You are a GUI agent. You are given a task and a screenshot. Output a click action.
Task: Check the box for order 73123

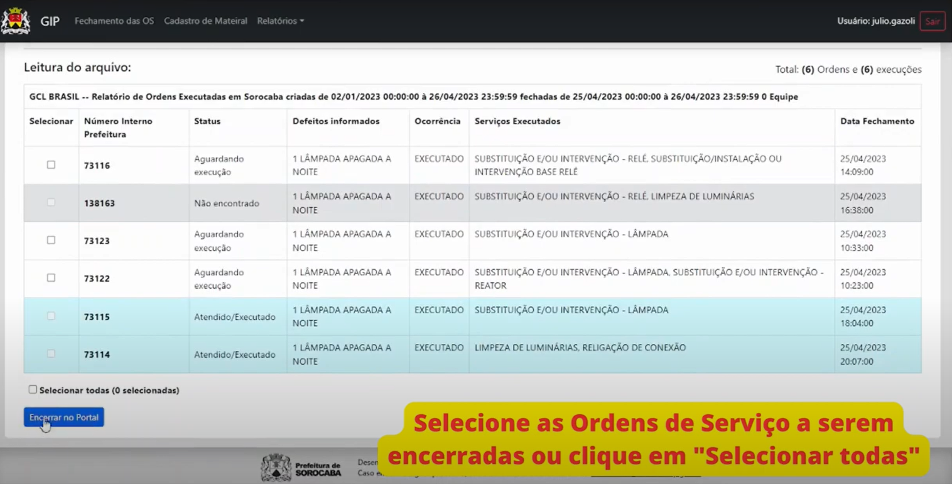click(51, 240)
